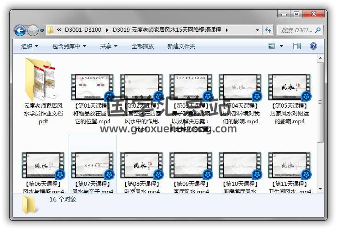Select 第01天课程 video thumbnail
Image resolution: width=337 pixels, height=230 pixels.
tap(93, 87)
